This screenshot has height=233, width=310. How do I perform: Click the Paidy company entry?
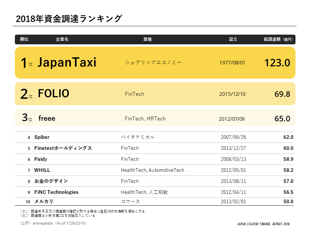click(x=41, y=159)
